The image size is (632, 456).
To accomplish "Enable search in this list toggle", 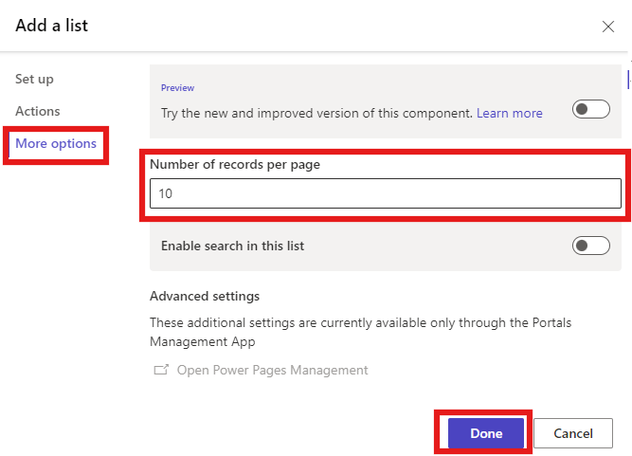I will (x=590, y=246).
